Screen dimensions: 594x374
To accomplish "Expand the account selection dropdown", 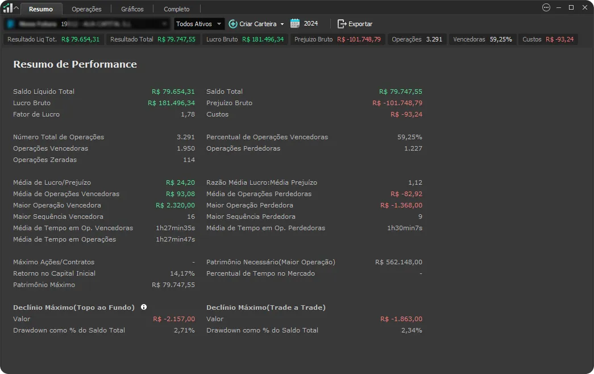I will pyautogui.click(x=164, y=24).
